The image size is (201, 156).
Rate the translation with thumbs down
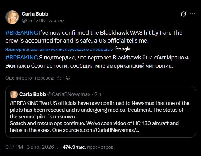point(68,78)
